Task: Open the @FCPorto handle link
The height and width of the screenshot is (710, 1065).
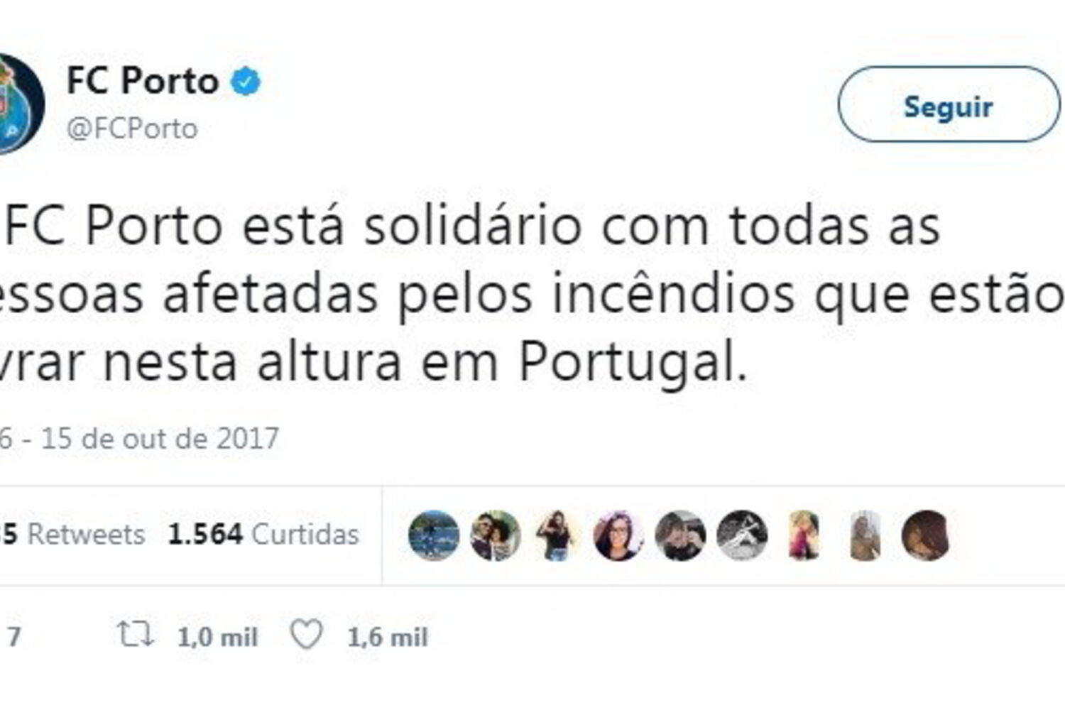Action: pyautogui.click(x=132, y=129)
